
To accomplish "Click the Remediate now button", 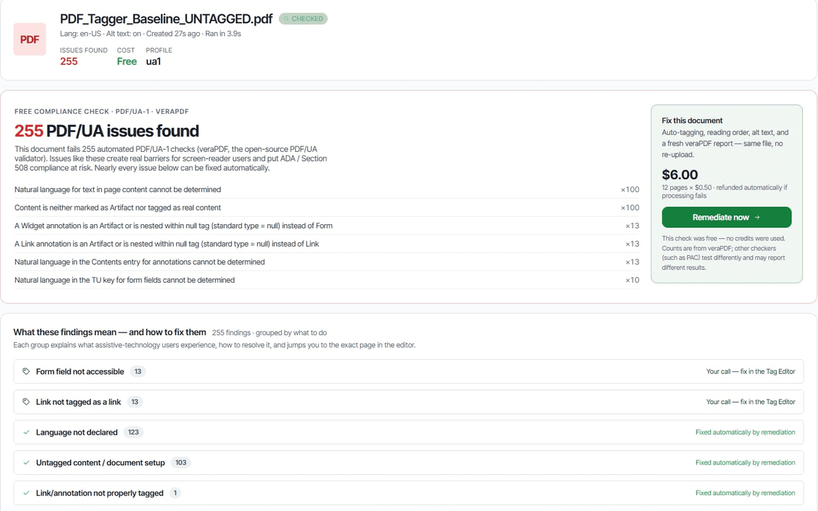I will click(727, 217).
